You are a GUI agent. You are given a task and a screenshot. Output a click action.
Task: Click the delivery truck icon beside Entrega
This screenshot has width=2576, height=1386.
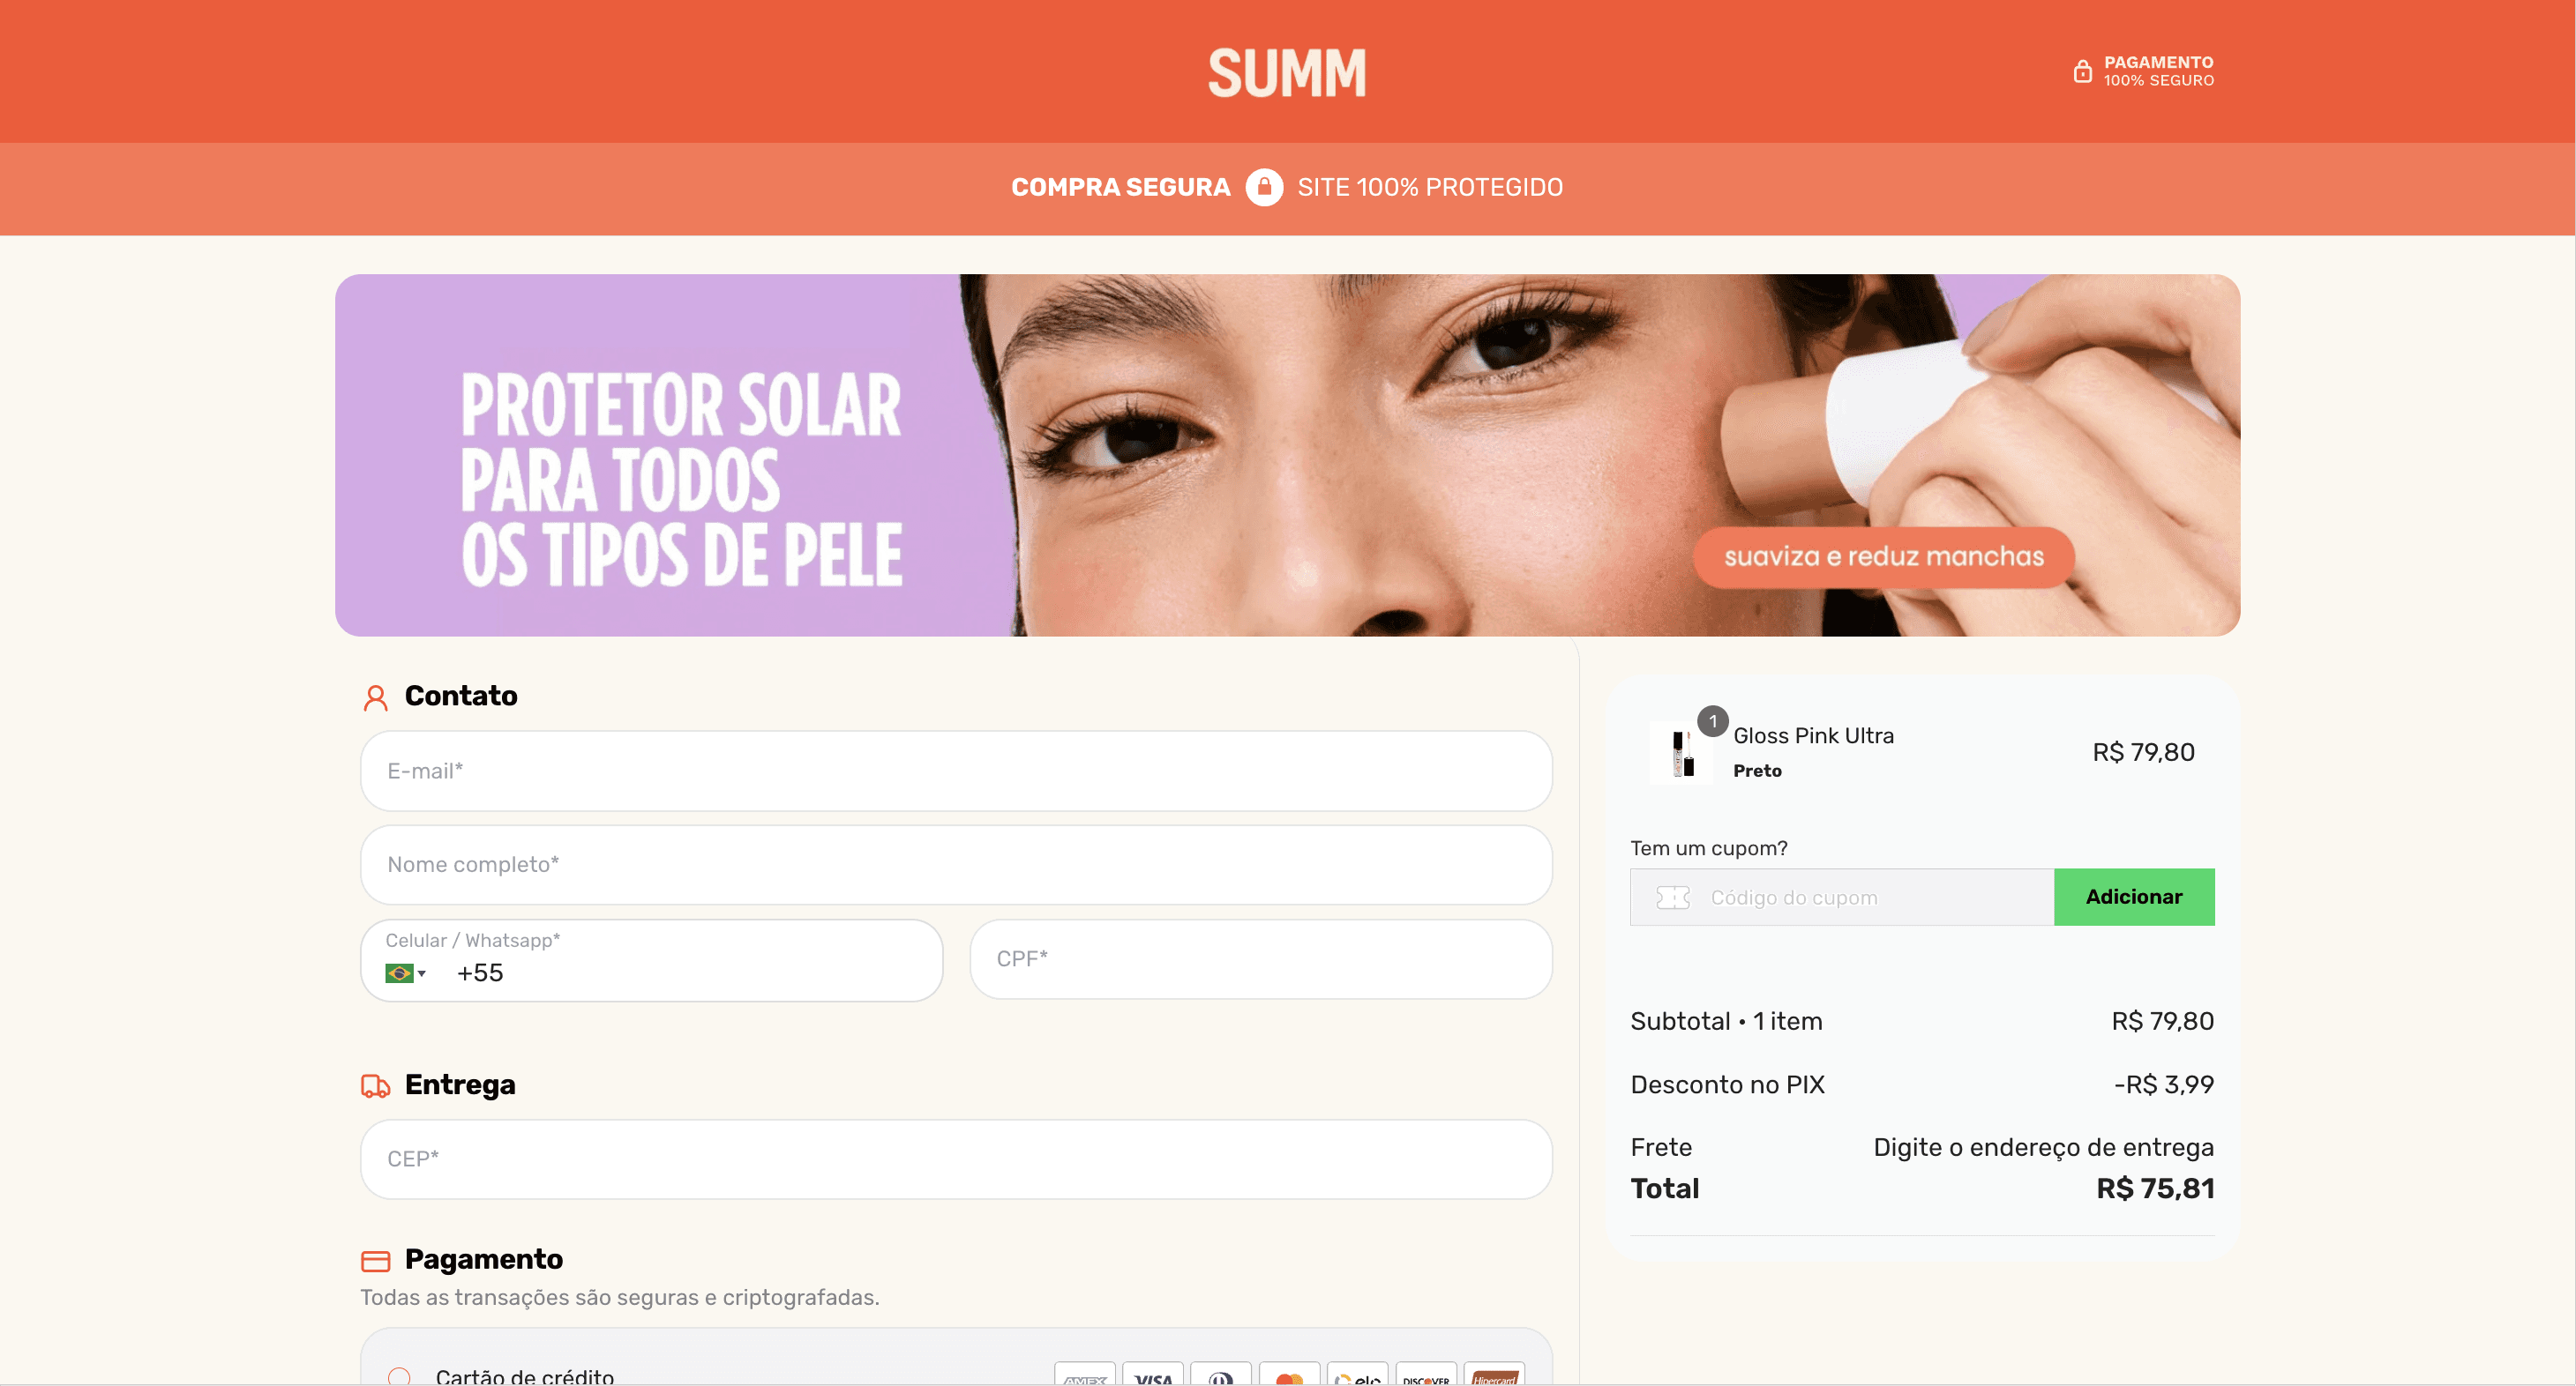pos(375,1086)
